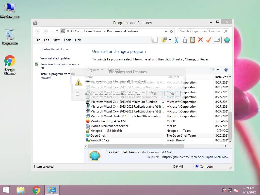Toggle the navigation pane toolbar icon
This screenshot has height=195, width=260.
tap(155, 40)
